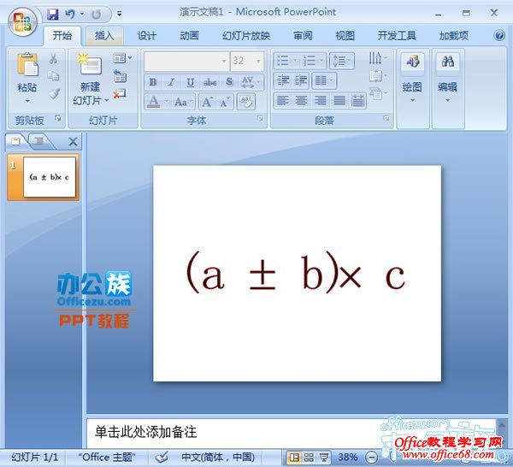This screenshot has height=467, width=513.
Task: Delete the slide with delete icon
Action: tap(119, 94)
